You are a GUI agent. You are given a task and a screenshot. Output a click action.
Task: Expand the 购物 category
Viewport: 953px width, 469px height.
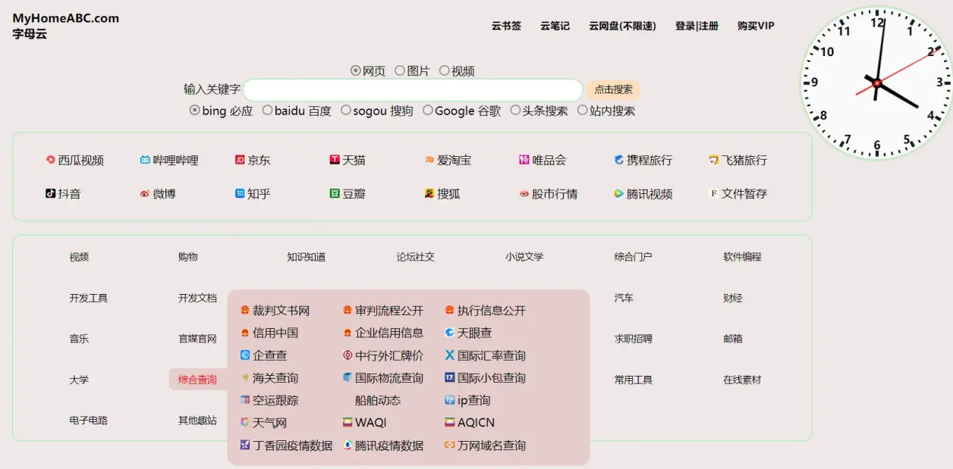click(188, 257)
